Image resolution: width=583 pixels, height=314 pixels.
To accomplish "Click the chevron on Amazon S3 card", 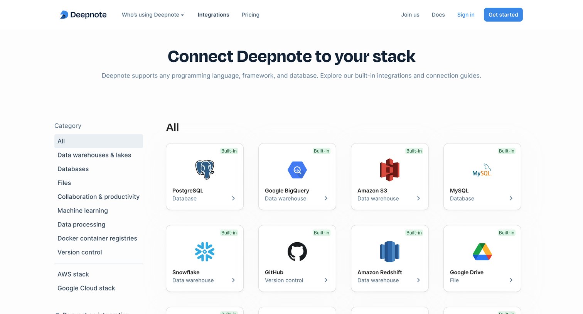I will tap(418, 198).
